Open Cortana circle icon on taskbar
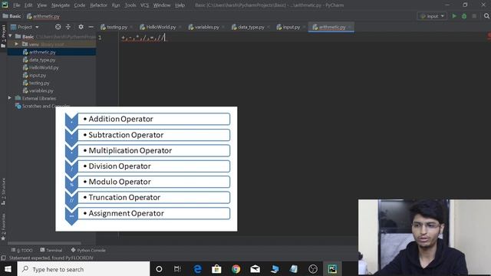 pyautogui.click(x=159, y=269)
